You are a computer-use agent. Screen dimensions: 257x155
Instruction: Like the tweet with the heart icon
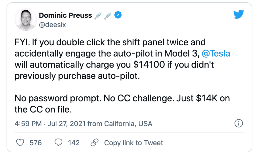20,143
